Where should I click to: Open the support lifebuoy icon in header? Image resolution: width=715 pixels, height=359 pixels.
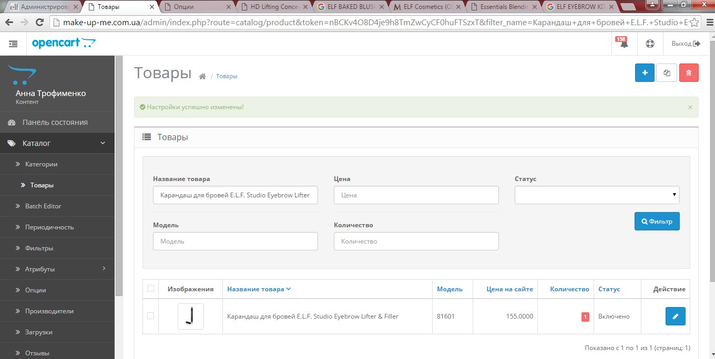pyautogui.click(x=650, y=44)
